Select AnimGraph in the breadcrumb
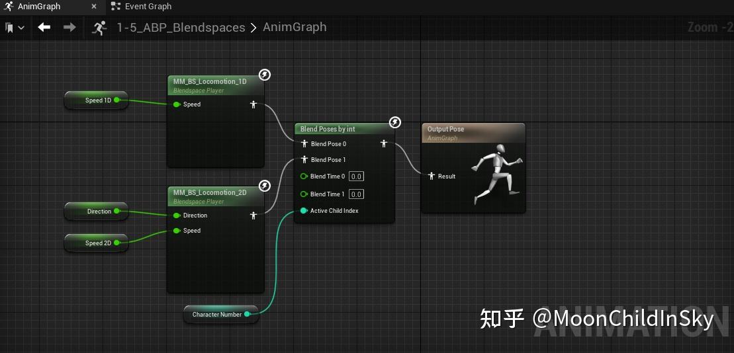Image resolution: width=734 pixels, height=353 pixels. pos(295,27)
